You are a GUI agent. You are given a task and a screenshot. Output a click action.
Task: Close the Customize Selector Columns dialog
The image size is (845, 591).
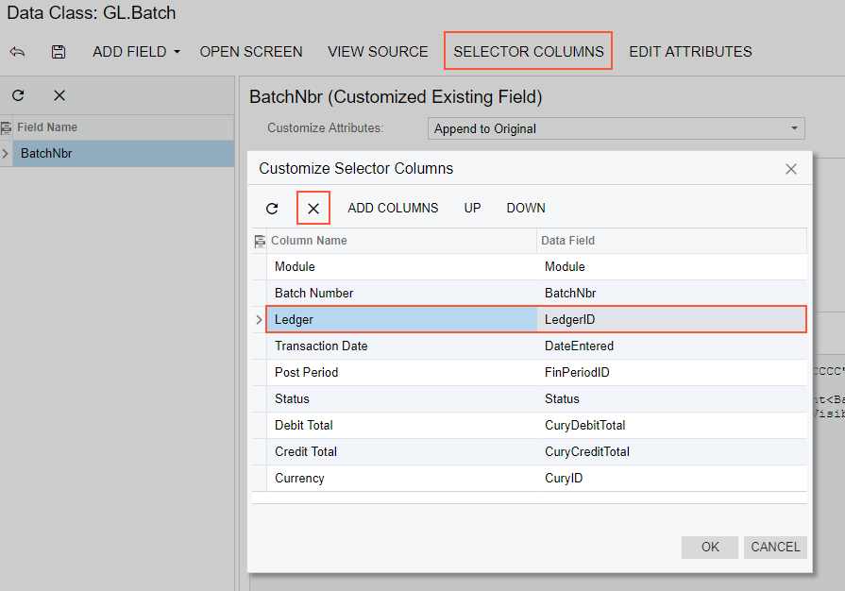(791, 169)
